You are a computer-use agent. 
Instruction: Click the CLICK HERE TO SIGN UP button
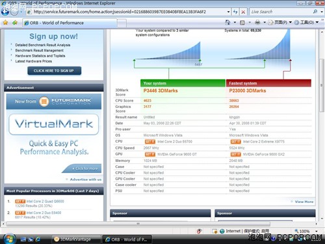(x=54, y=71)
